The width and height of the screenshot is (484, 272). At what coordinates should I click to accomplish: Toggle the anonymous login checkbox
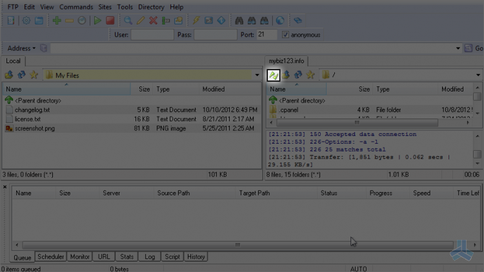point(285,35)
